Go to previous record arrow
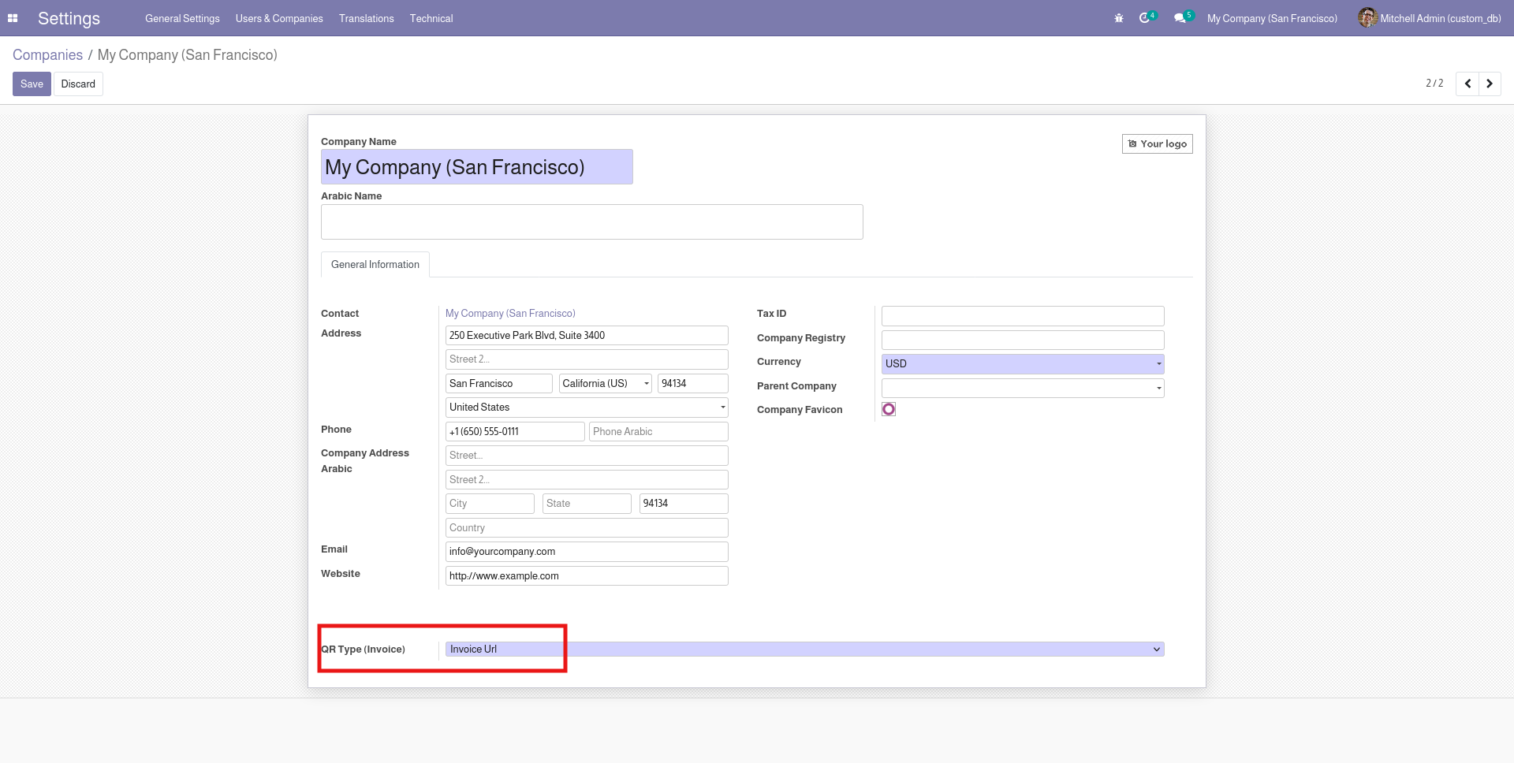 1467,84
